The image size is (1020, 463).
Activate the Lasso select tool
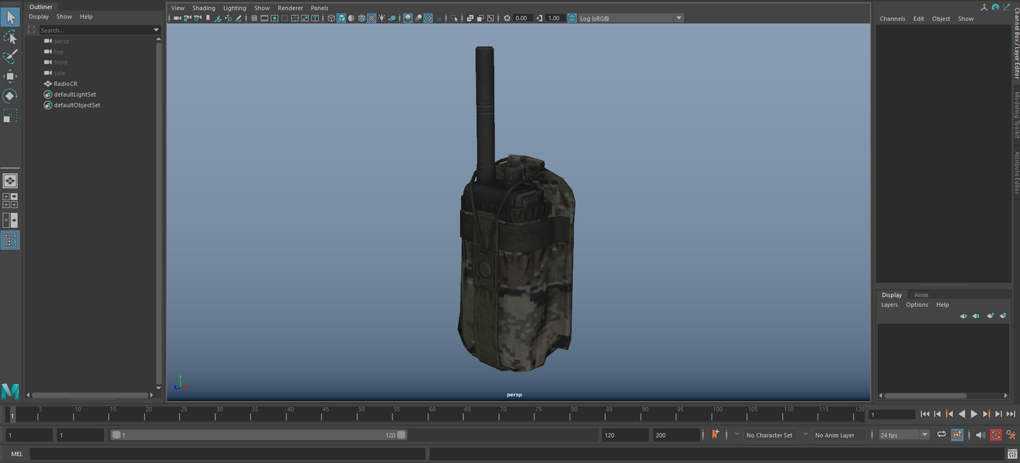click(10, 37)
